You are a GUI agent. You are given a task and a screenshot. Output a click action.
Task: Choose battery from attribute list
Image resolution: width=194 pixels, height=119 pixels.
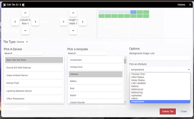coord(135,86)
